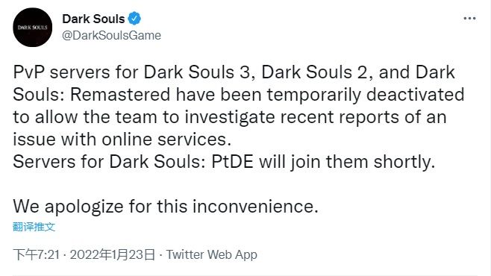Image resolution: width=491 pixels, height=276 pixels.
Task: Click the word 'Remastered' in tweet
Action: click(120, 95)
